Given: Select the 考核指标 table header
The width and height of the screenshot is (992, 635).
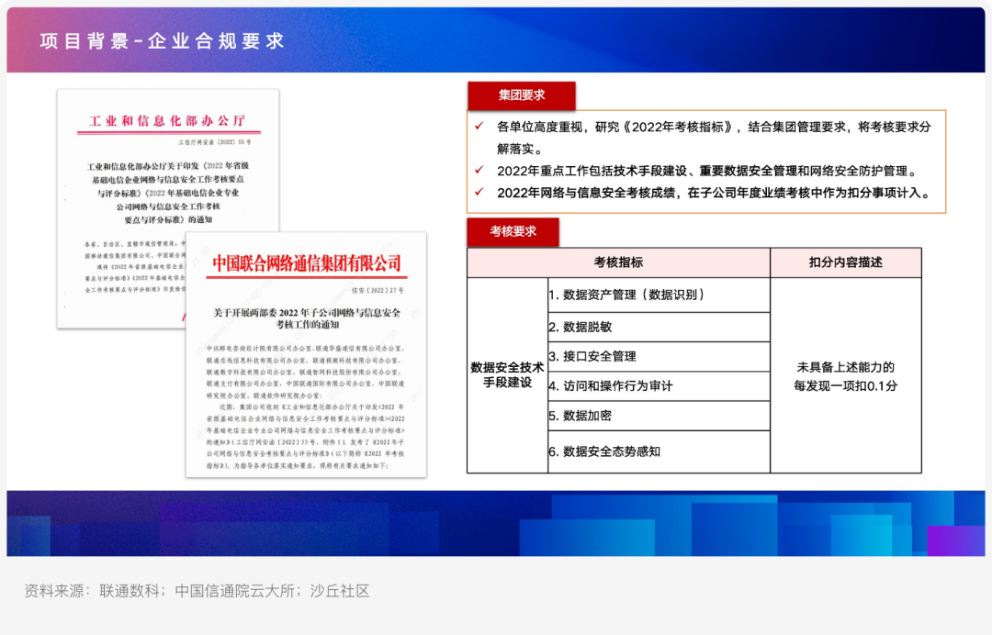Looking at the screenshot, I should coord(618,262).
